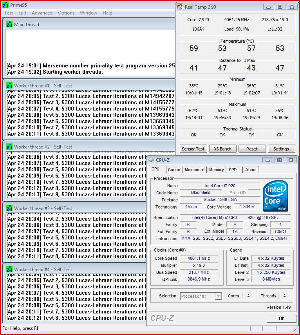The image size is (300, 335).
Task: Open the Advanced menu in Prime95
Action: click(42, 13)
